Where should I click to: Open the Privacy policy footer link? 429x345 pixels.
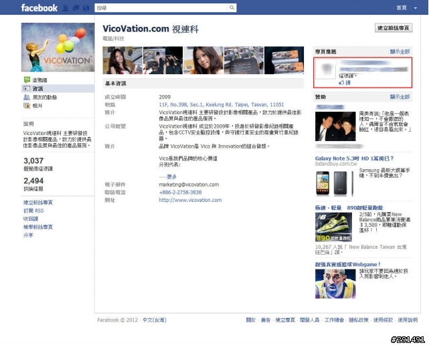pos(359,320)
